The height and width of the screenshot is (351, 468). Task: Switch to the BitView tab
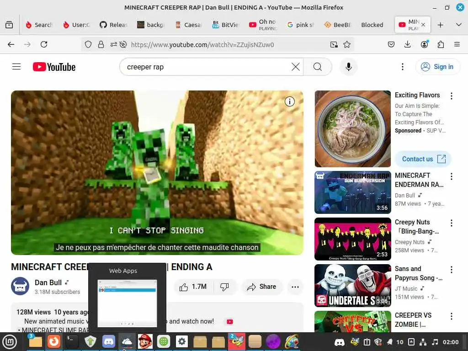point(225,25)
